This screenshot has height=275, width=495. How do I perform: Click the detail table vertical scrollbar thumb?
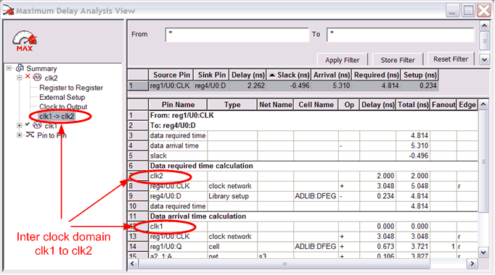(x=483, y=161)
